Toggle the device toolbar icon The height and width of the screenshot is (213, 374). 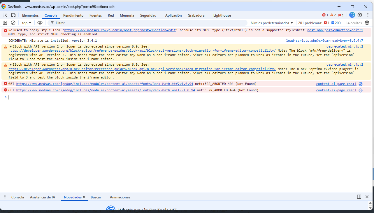(x=13, y=15)
